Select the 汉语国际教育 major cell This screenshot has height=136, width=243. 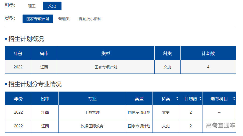coord(92,126)
